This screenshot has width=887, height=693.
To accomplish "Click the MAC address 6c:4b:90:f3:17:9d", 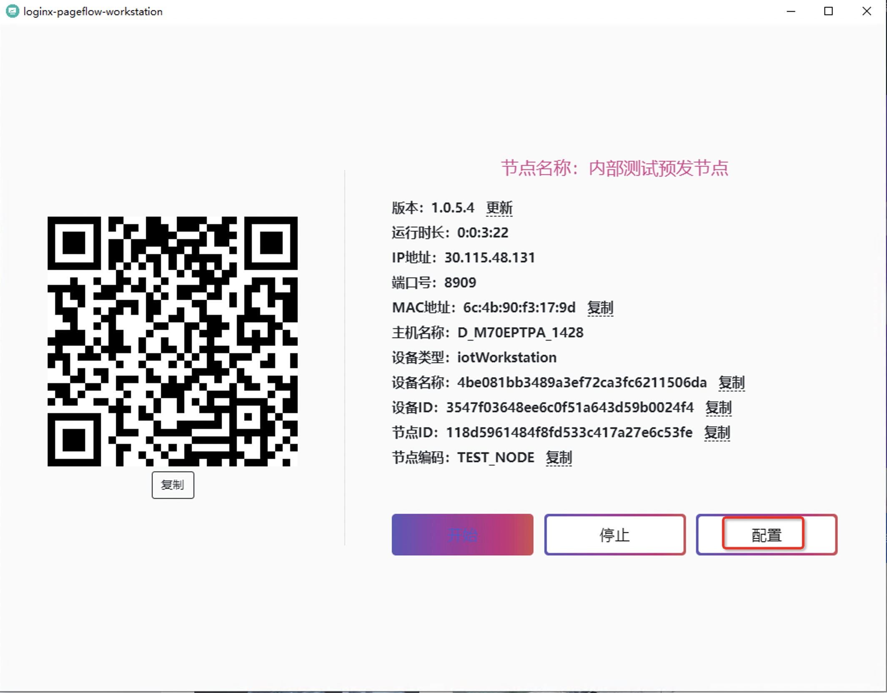I will (x=519, y=307).
